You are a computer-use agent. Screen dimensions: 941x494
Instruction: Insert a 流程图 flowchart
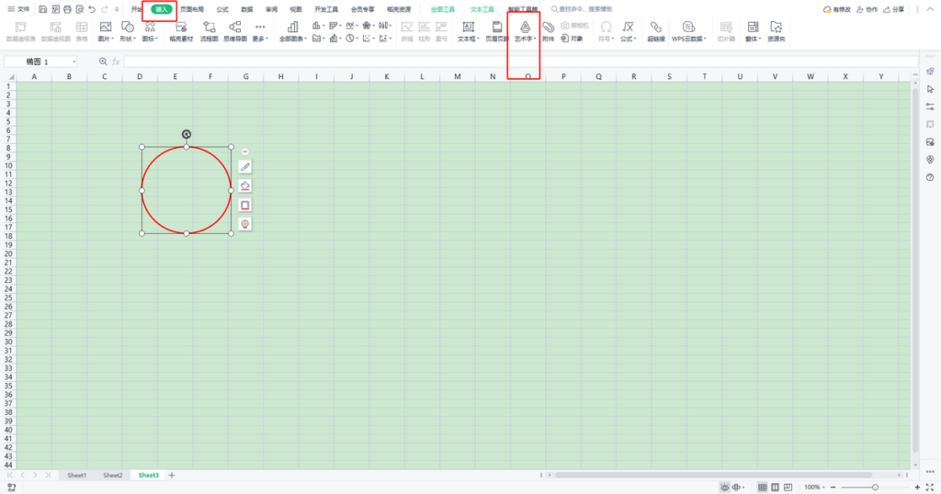[209, 31]
